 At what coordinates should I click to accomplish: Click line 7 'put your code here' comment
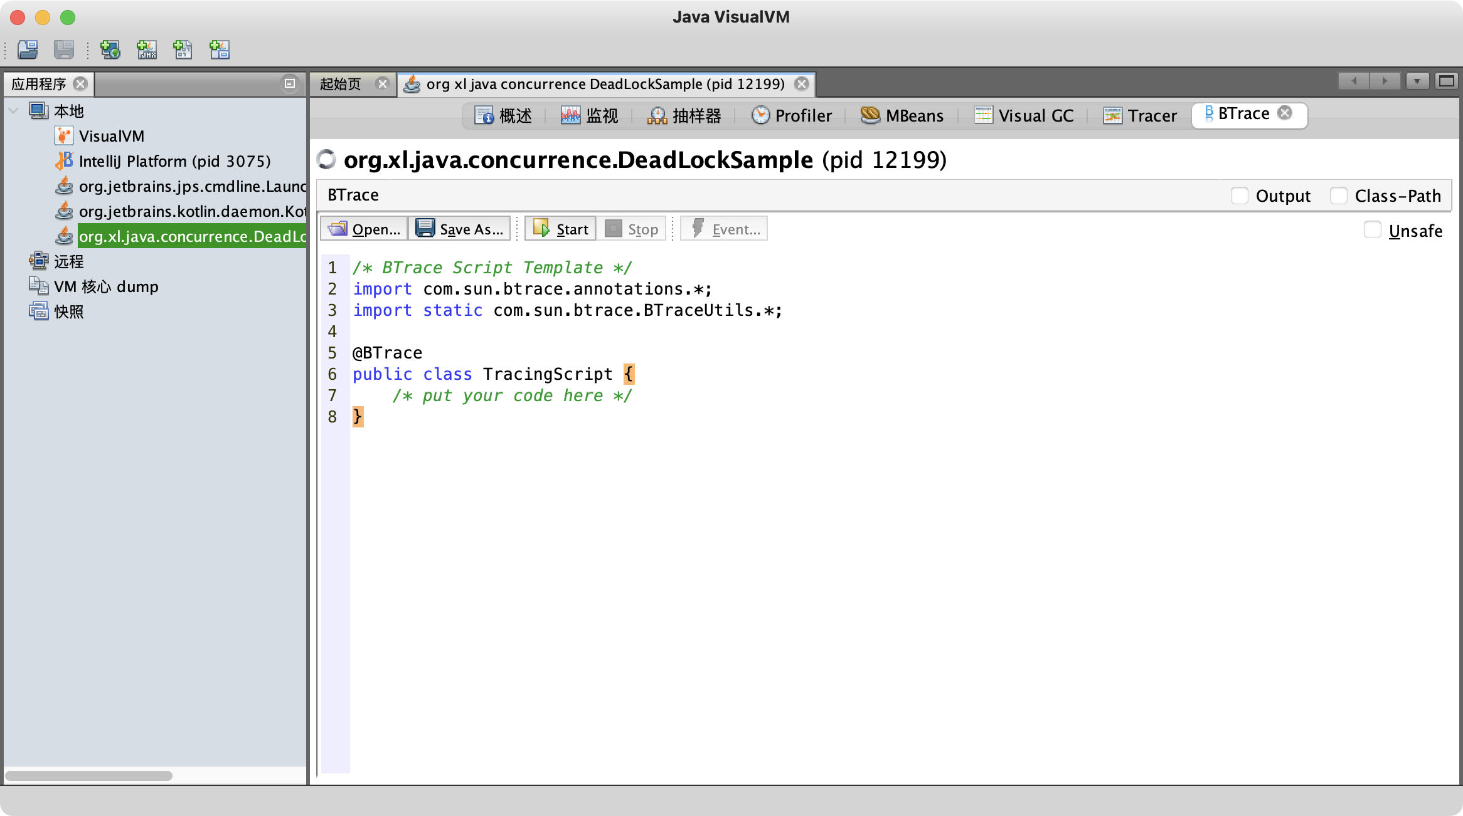pos(512,395)
